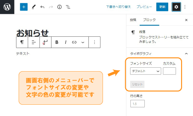This screenshot has width=193, height=116.
Task: Click the プレビュー button
Action: tap(144, 7)
